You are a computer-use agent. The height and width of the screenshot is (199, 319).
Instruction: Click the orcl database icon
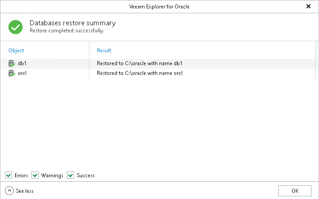click(x=12, y=73)
